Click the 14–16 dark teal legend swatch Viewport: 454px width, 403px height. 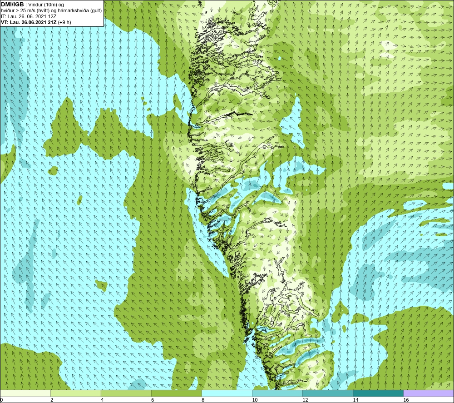click(378, 393)
